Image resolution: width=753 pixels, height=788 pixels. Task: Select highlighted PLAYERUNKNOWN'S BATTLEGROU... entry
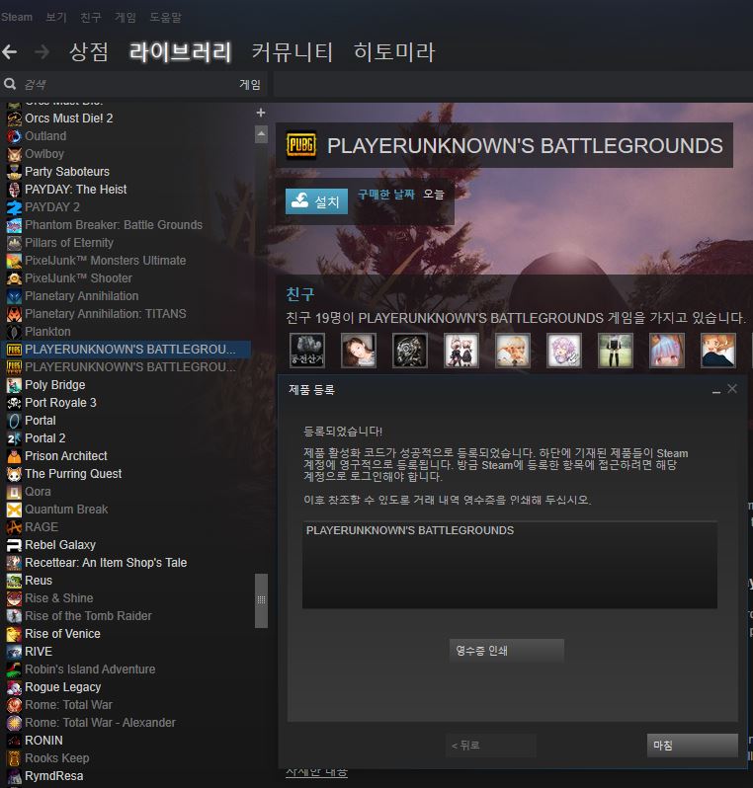pos(126,350)
